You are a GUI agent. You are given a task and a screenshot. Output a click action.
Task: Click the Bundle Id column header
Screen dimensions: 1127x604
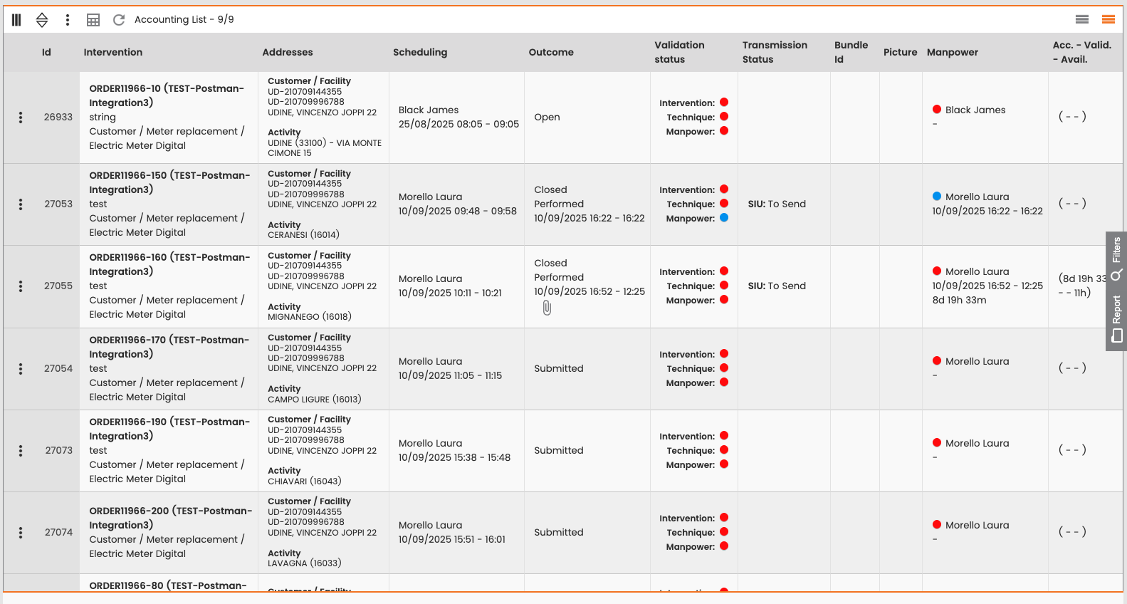tap(851, 52)
